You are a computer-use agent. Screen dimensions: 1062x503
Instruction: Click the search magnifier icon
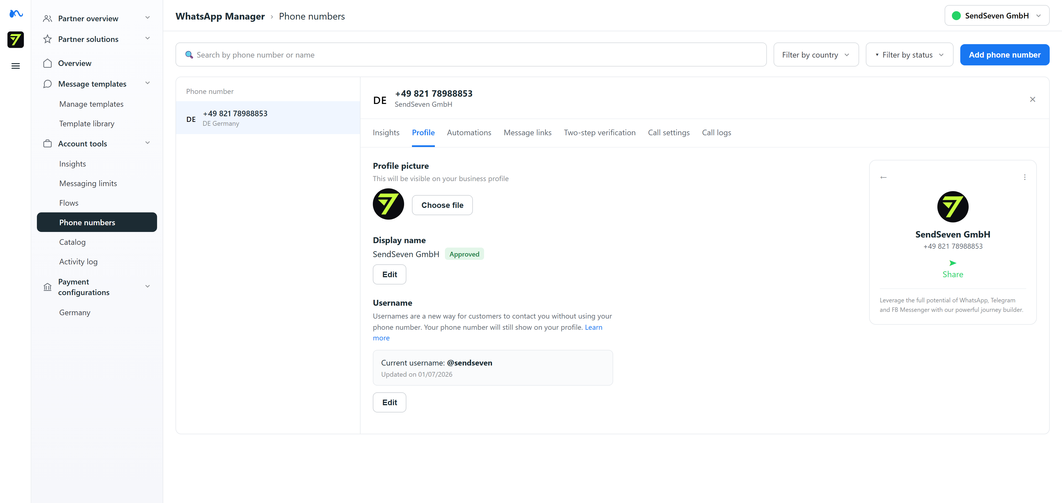(189, 55)
